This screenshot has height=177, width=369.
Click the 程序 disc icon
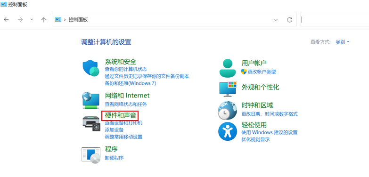[x=91, y=155]
